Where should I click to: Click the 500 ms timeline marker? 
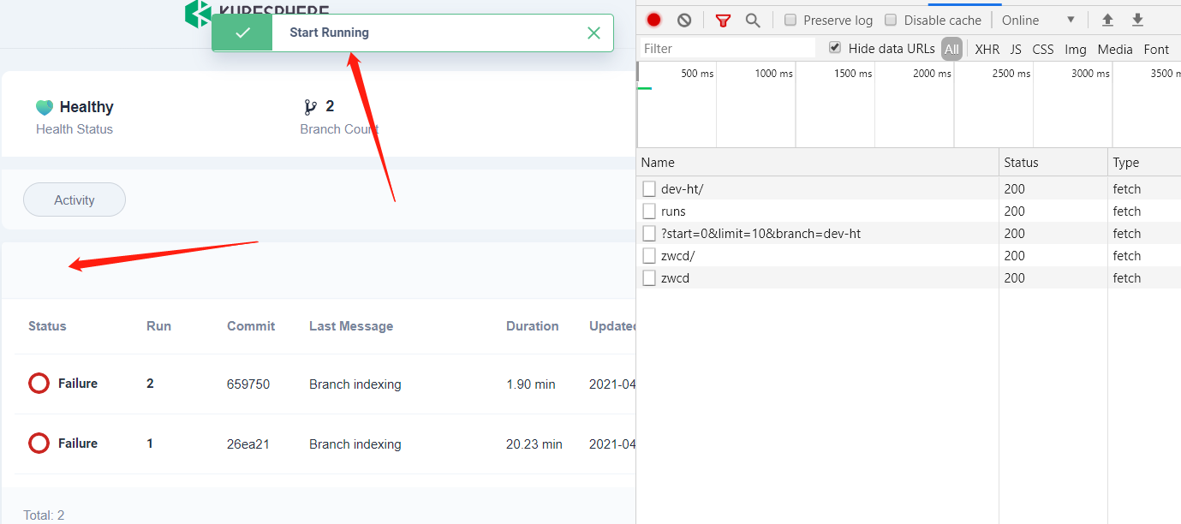point(697,74)
